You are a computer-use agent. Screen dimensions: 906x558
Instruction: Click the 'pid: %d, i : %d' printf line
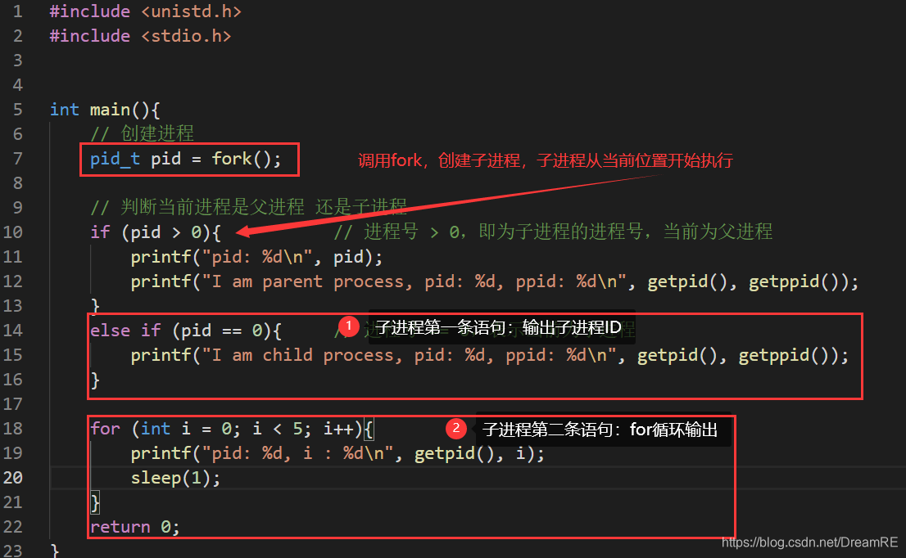coord(337,453)
